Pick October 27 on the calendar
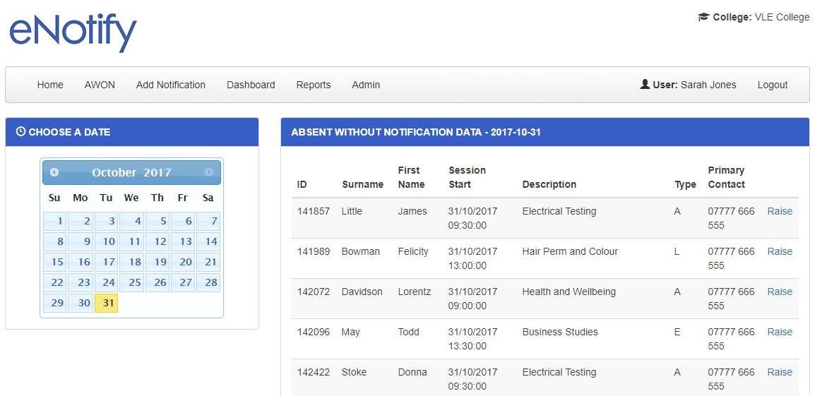 [x=183, y=282]
